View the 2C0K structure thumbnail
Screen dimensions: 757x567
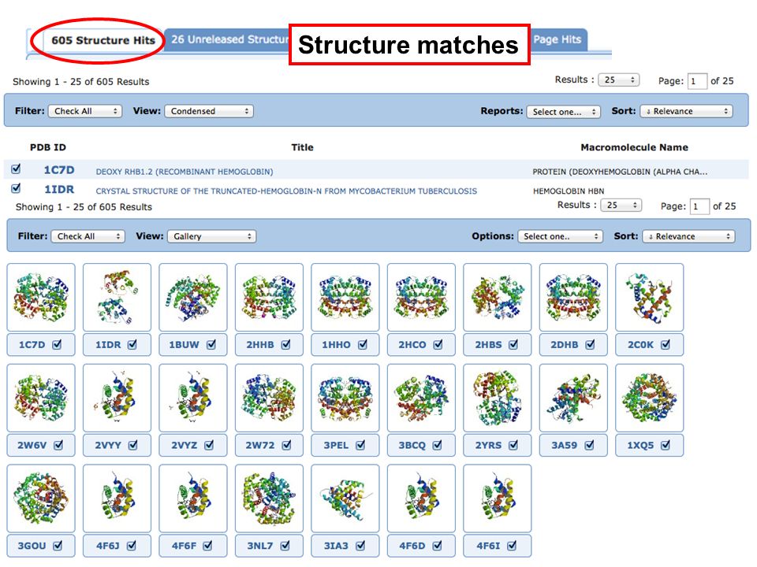point(649,297)
